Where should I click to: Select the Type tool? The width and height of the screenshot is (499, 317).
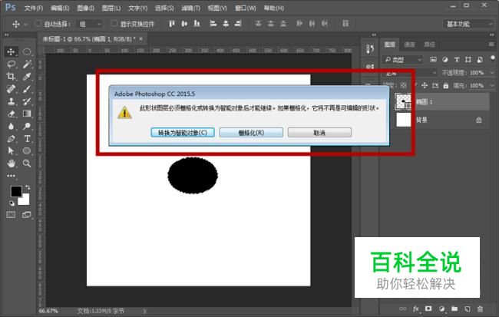[27, 138]
